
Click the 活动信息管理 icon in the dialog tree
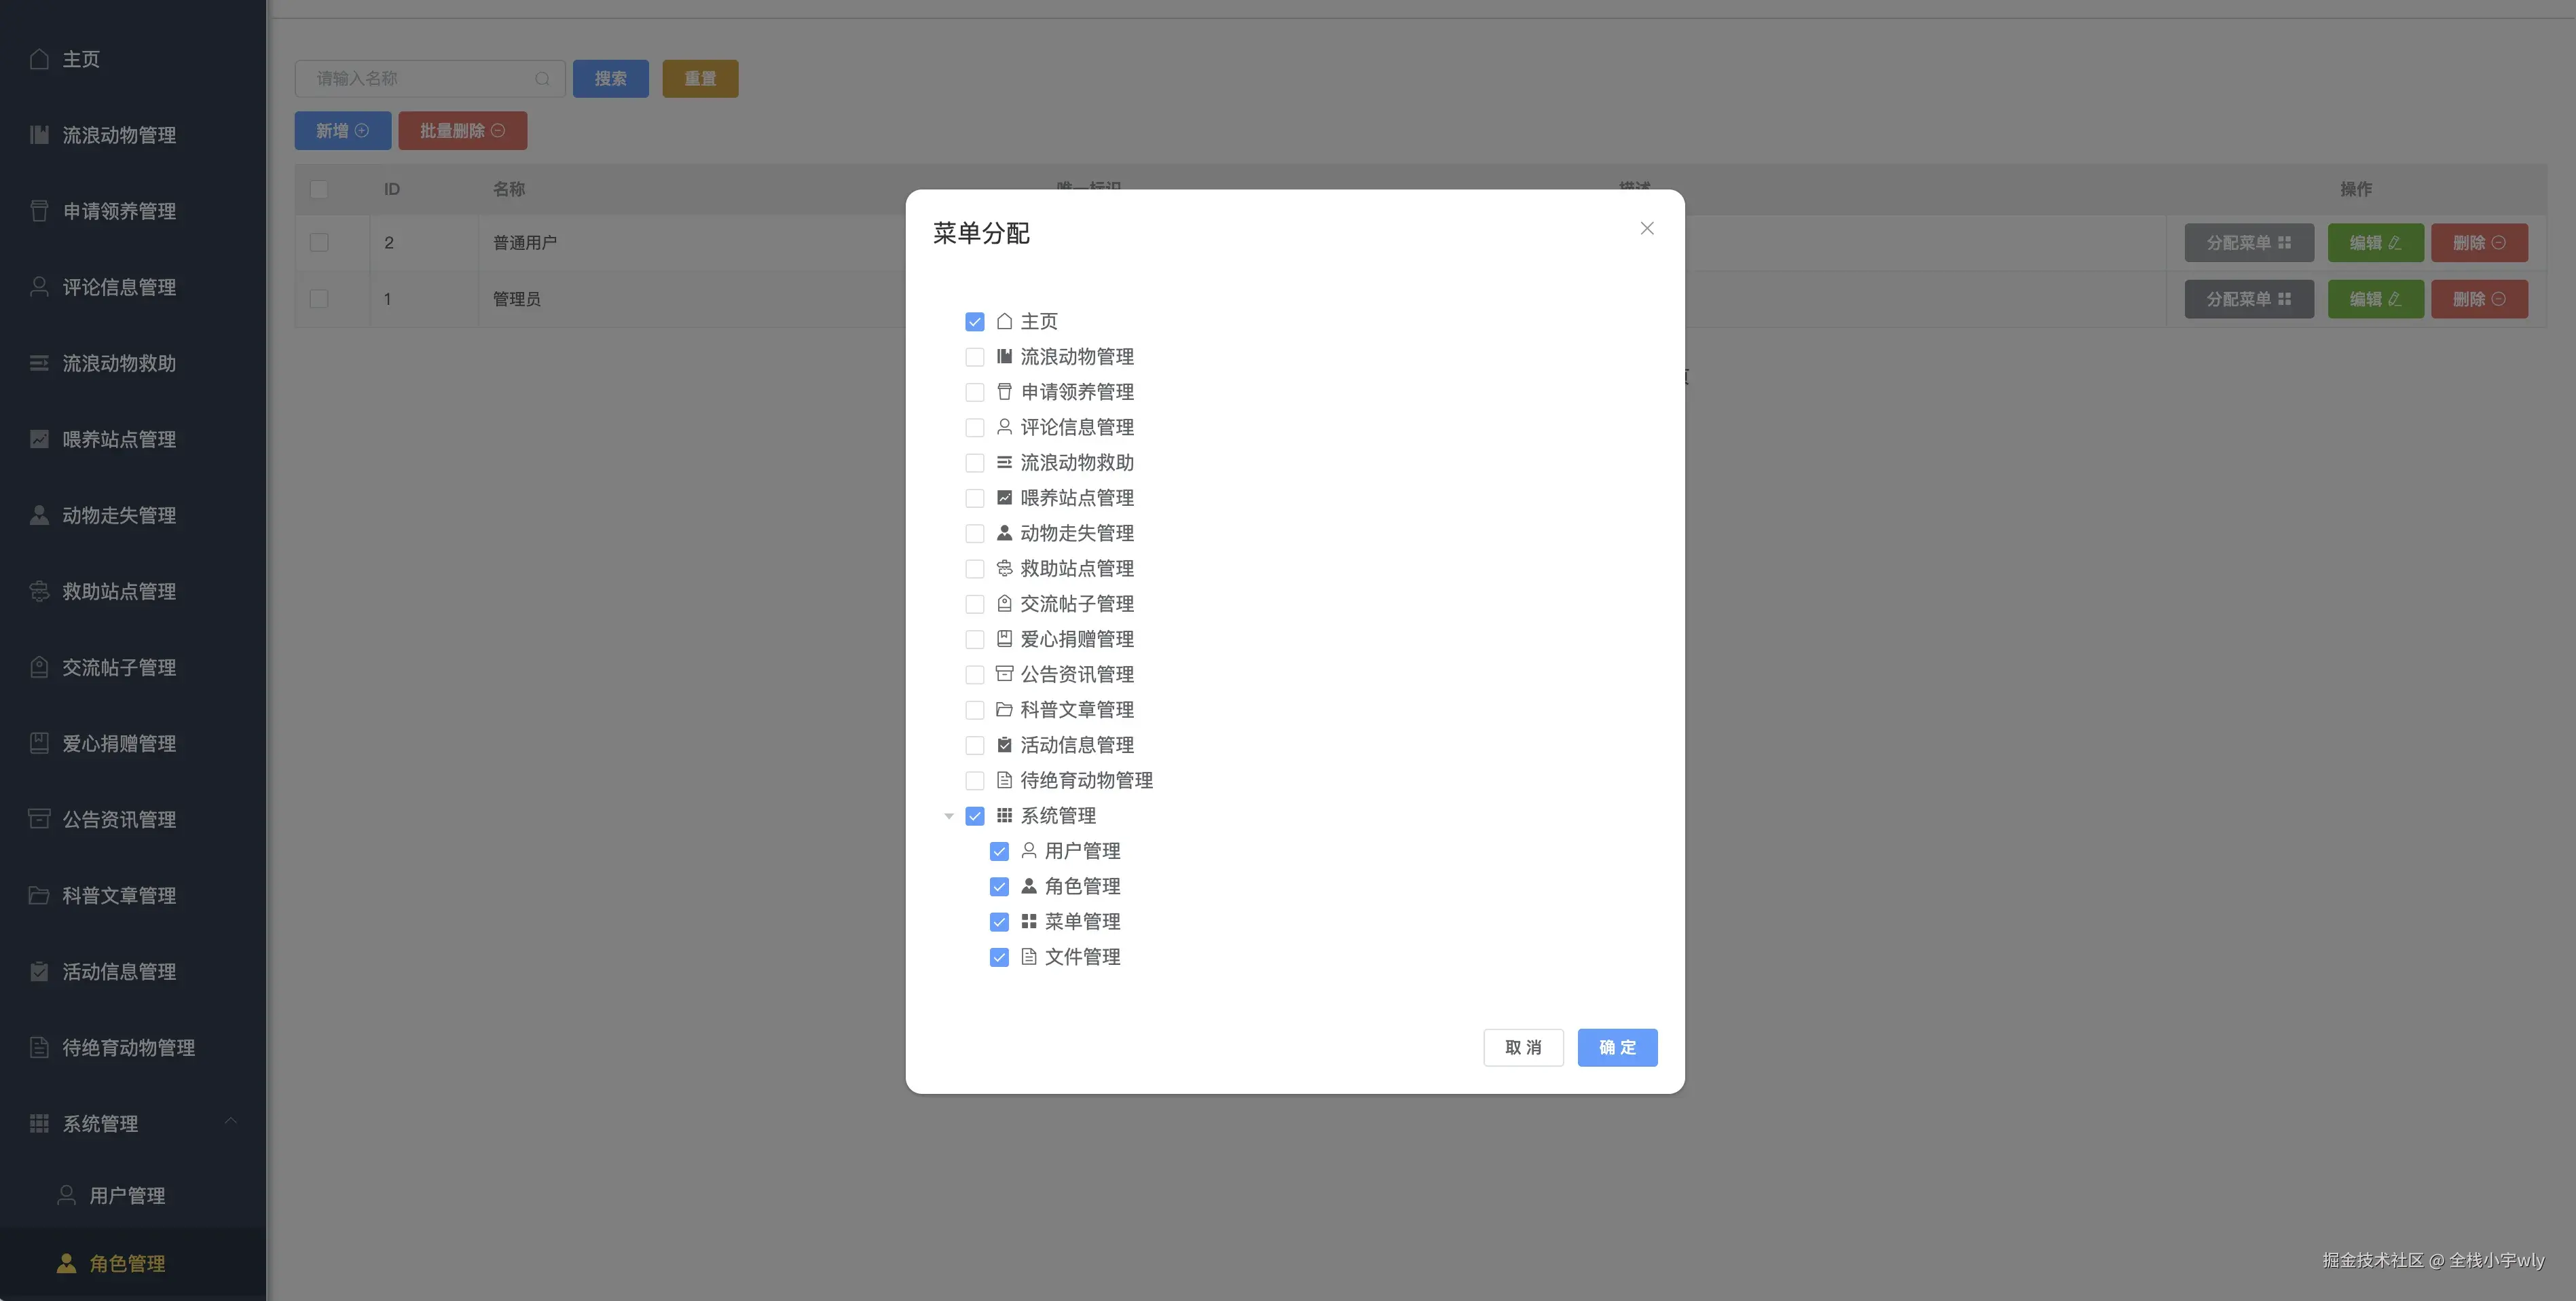click(1004, 745)
